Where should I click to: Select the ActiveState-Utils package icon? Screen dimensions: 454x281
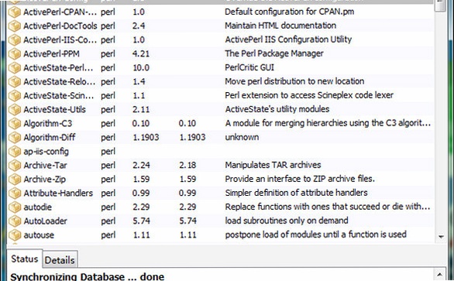(15, 110)
